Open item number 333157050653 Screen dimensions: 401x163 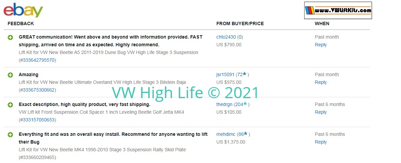tap(39, 120)
